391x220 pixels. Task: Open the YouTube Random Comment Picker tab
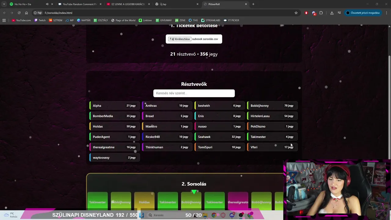pos(79,4)
